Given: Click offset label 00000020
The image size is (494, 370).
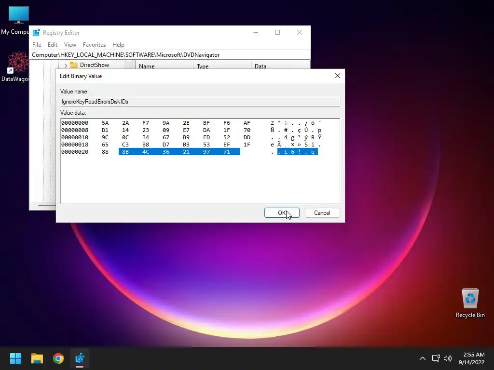Looking at the screenshot, I should pyautogui.click(x=75, y=152).
